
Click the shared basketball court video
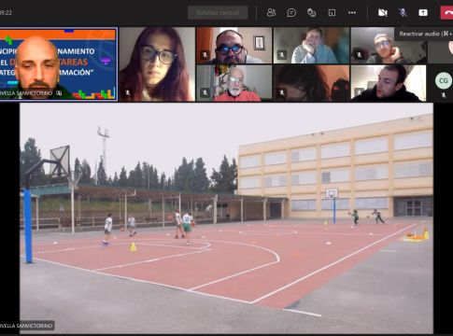click(226, 218)
